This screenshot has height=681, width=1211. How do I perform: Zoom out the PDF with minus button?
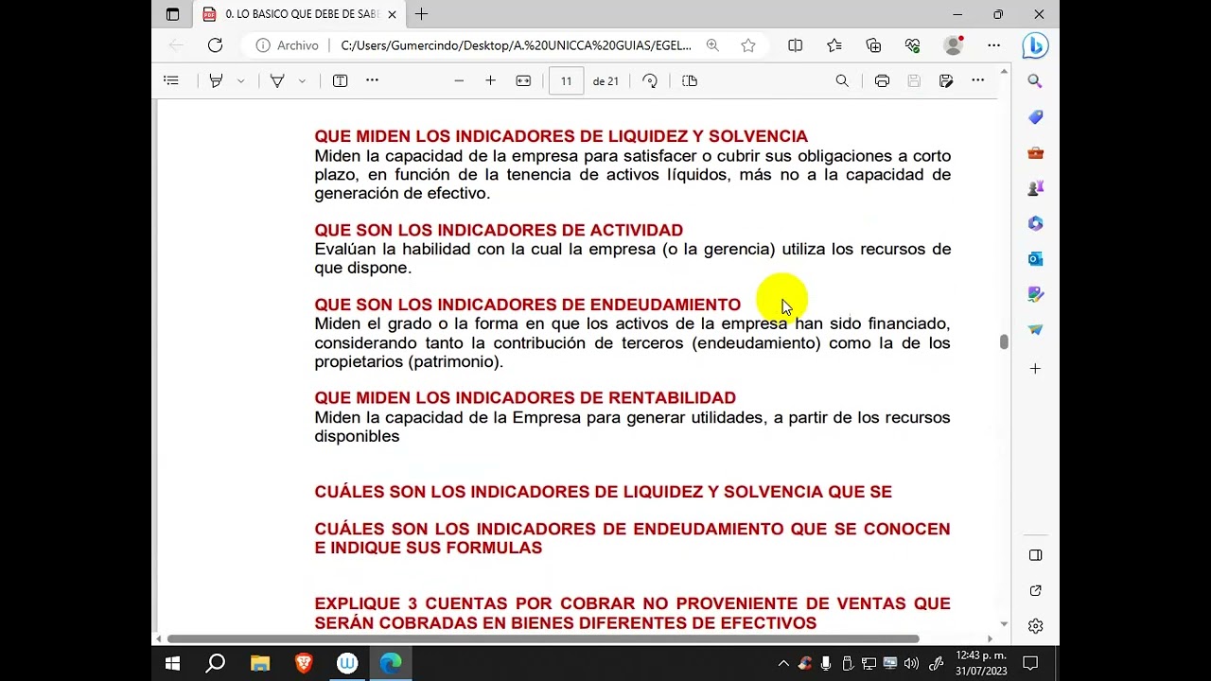(459, 81)
